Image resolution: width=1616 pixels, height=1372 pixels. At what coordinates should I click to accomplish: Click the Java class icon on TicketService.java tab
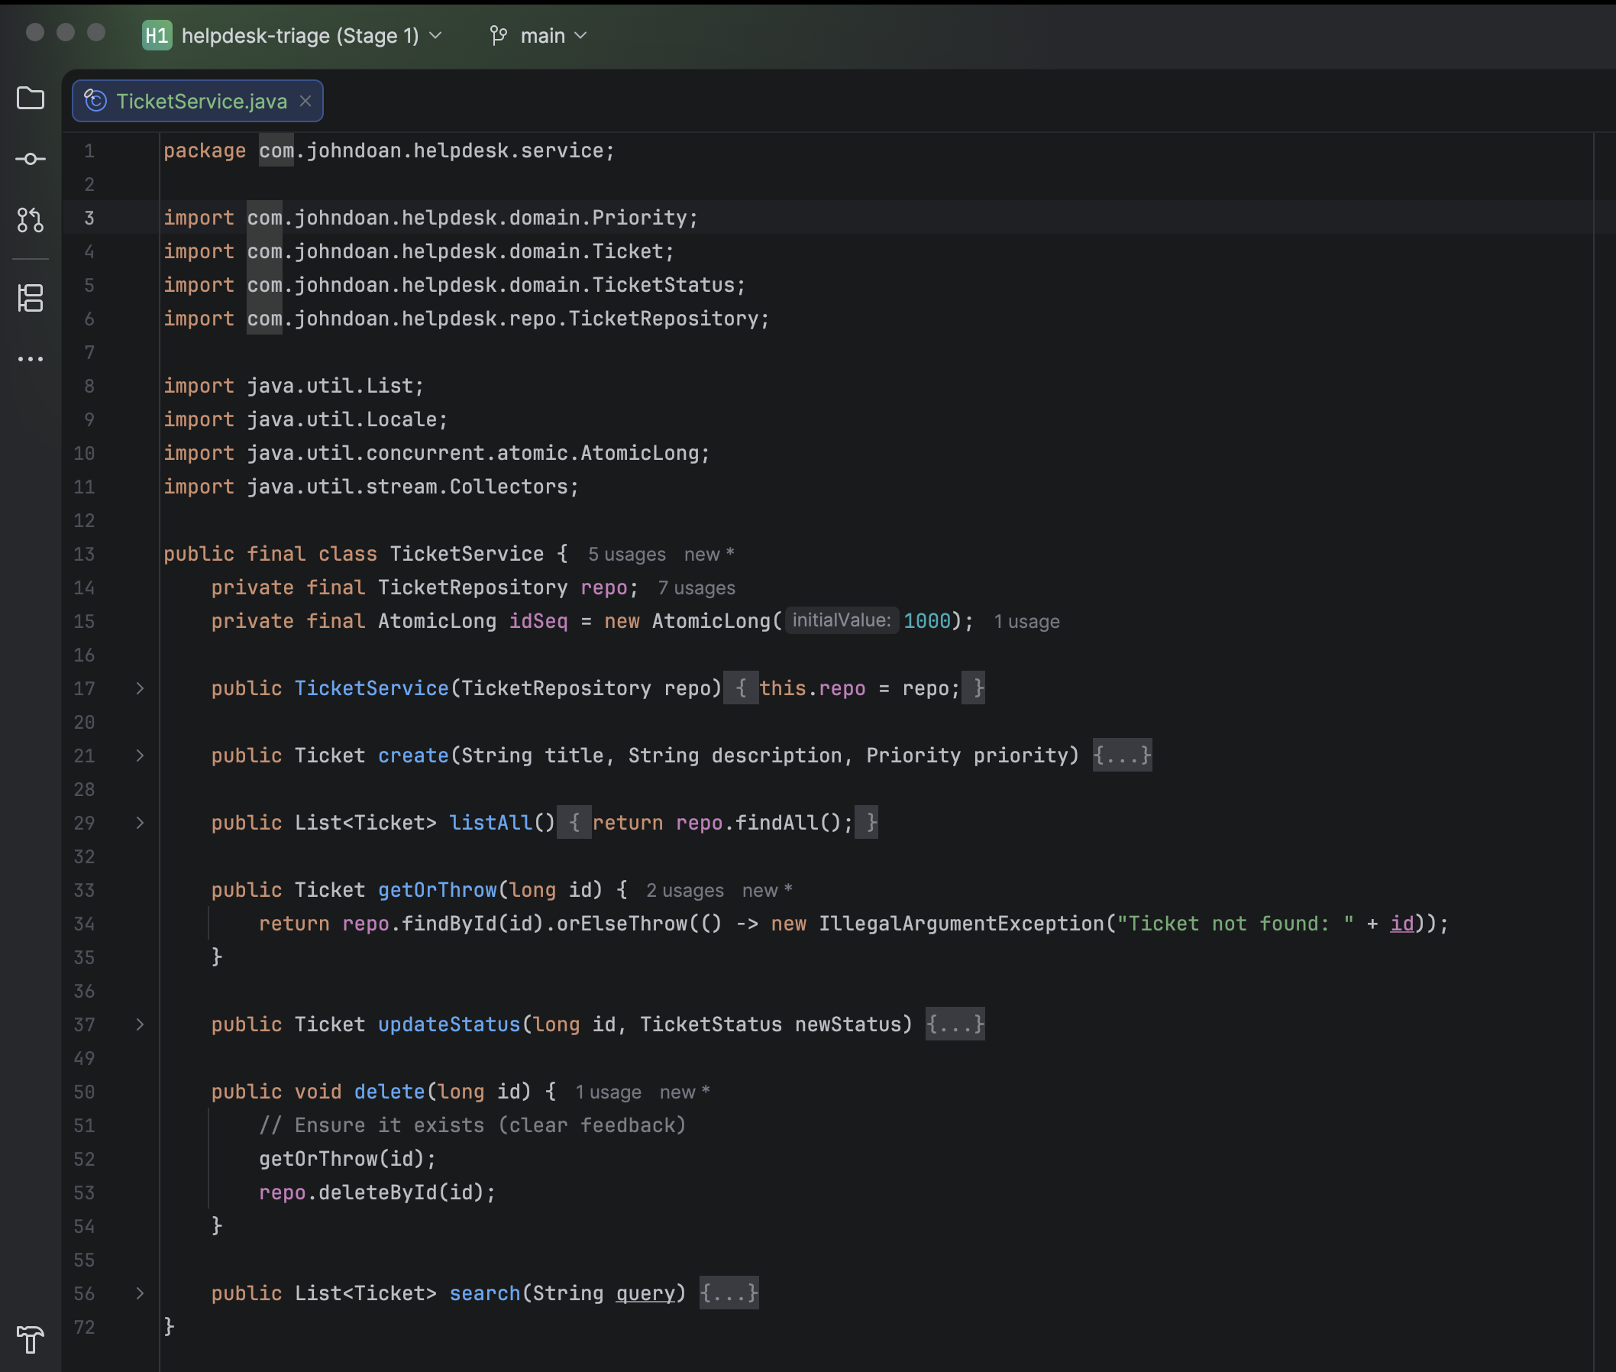tap(95, 100)
